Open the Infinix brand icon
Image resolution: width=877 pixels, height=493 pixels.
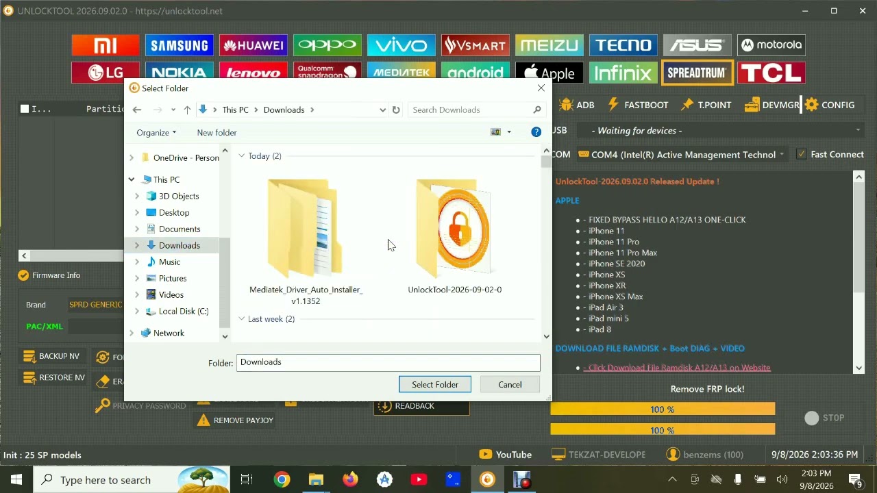coord(623,73)
